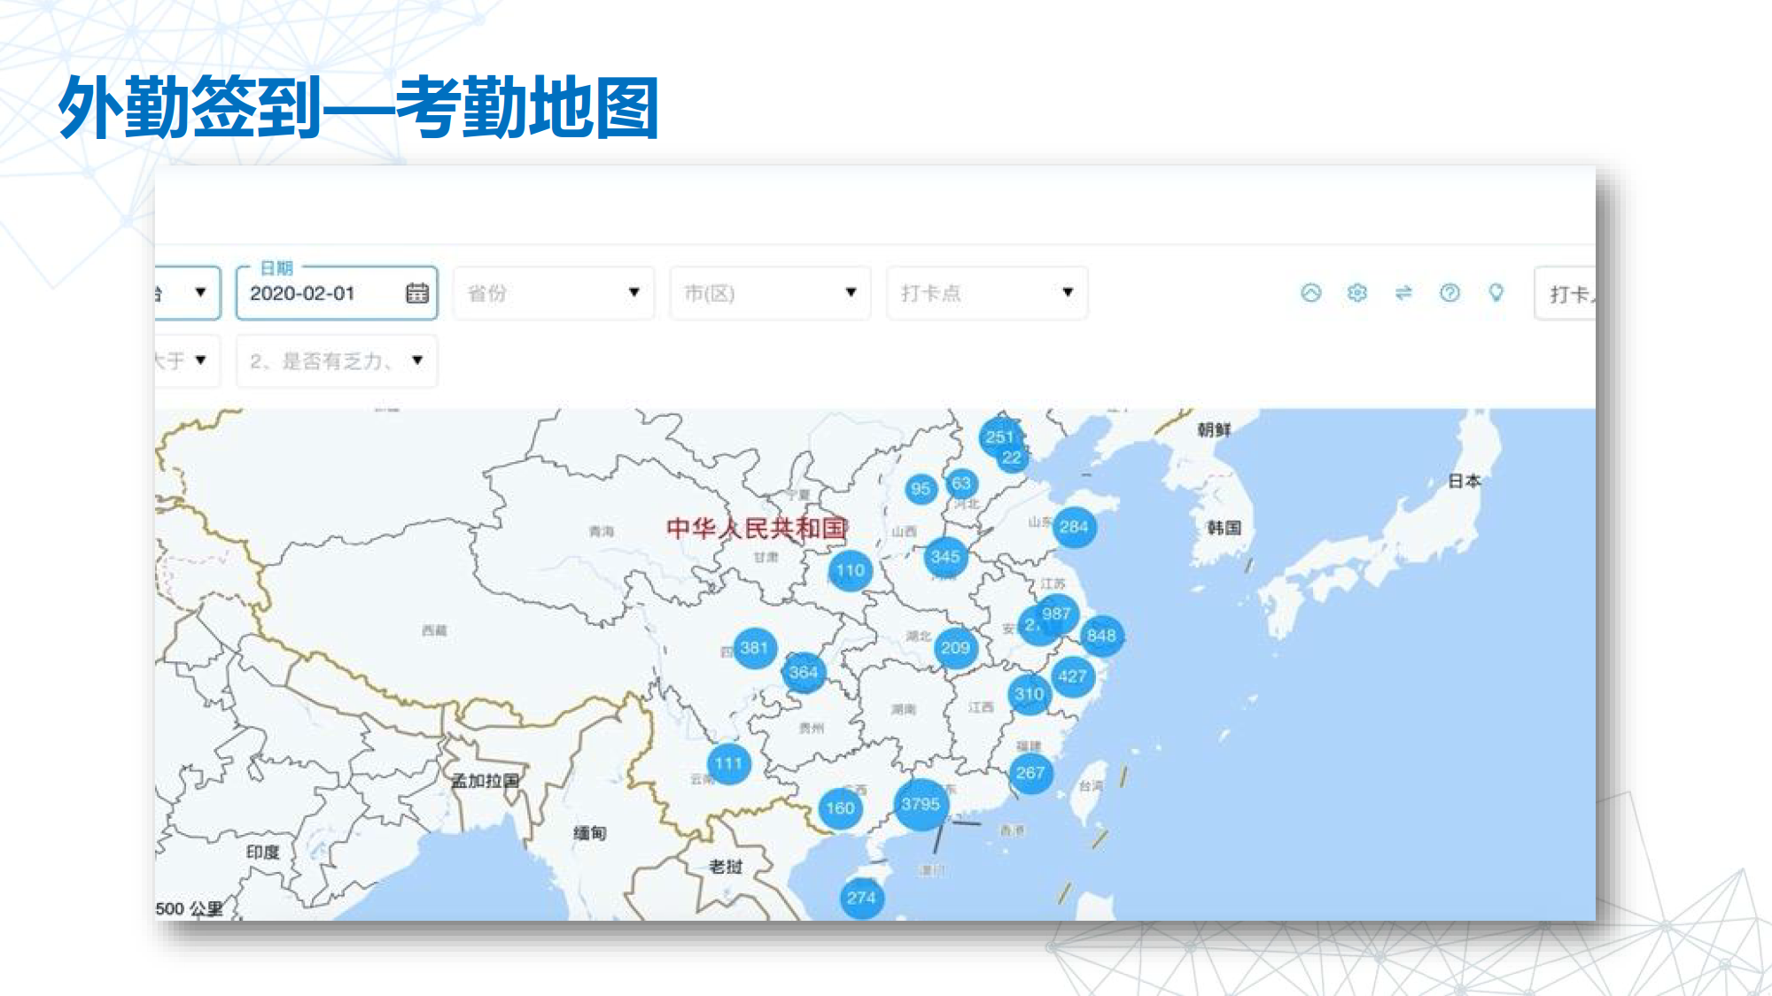Click the 青海 province label
1772x996 pixels.
[602, 531]
